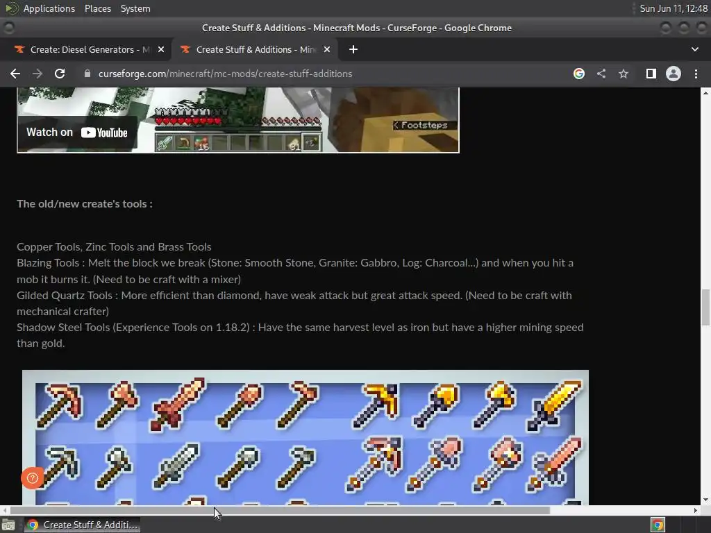
Task: Click the heading 'The old/new create's tools :'
Action: coord(85,204)
